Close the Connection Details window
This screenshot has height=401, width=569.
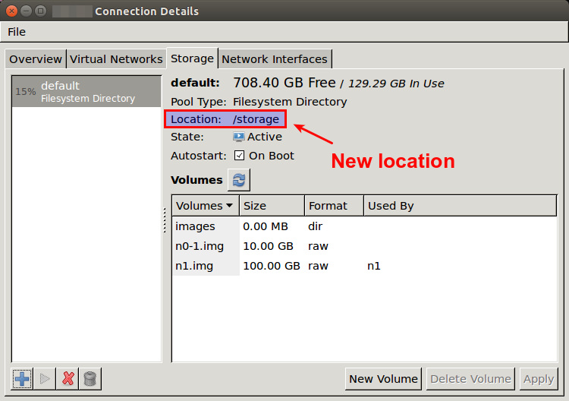coord(9,11)
